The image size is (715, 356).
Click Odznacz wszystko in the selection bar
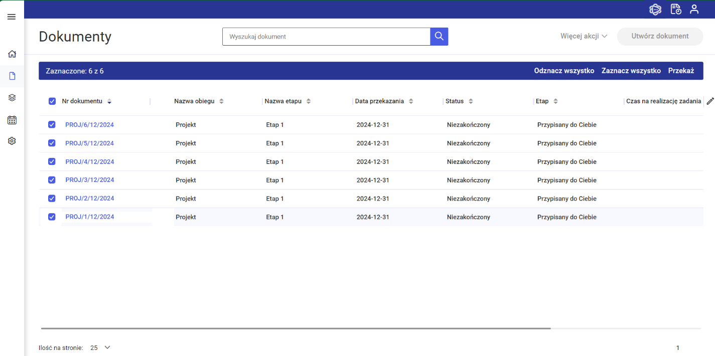tap(564, 71)
